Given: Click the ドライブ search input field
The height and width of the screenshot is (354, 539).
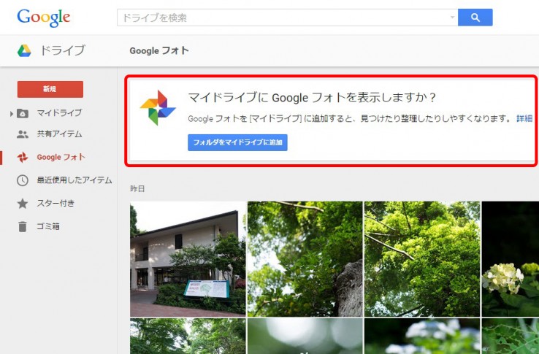Looking at the screenshot, I should pyautogui.click(x=281, y=18).
